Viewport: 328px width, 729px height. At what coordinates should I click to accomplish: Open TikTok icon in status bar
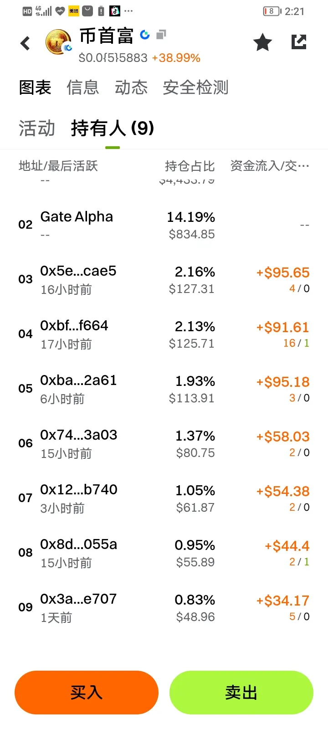[115, 11]
